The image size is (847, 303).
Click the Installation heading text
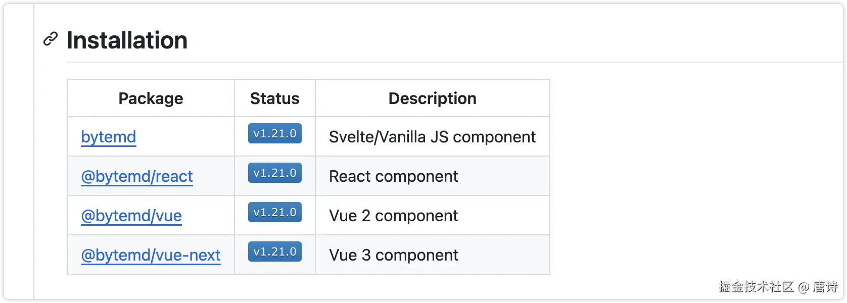pos(127,40)
